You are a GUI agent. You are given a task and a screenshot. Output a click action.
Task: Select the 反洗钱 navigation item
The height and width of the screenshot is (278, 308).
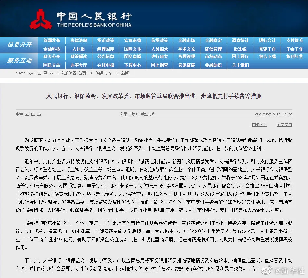point(240,49)
